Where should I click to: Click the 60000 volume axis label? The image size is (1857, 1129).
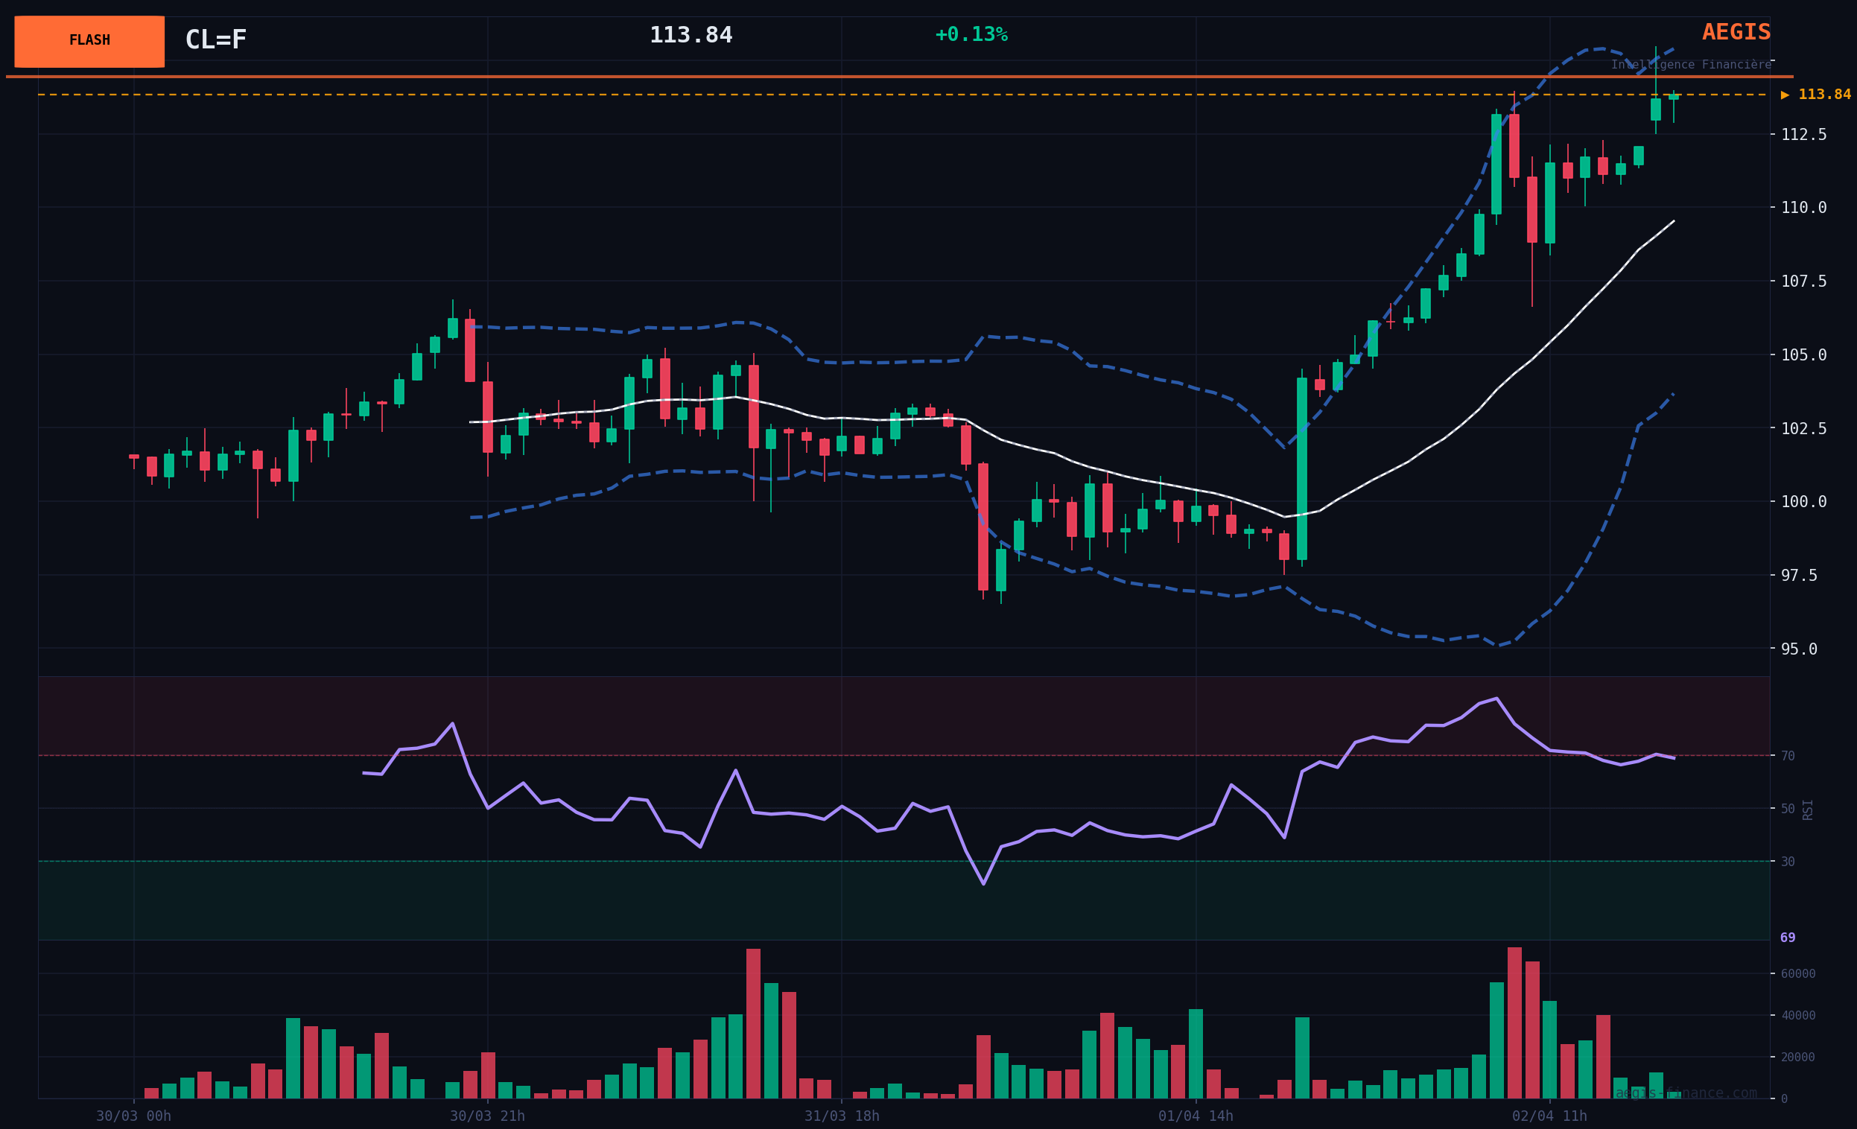1797,974
